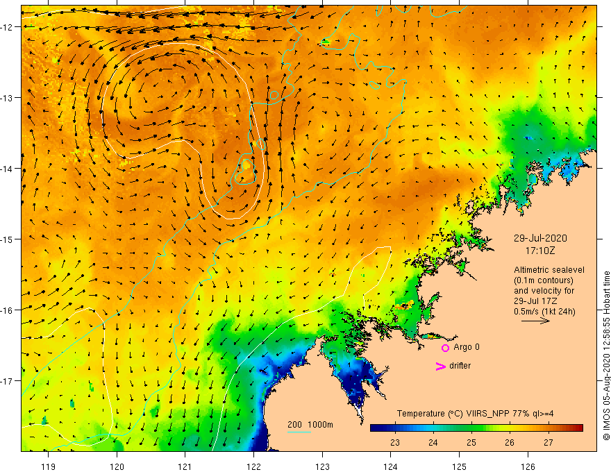Screen dimensions: 611x472
Task: Click the cyan bathymetry contour legend line
Action: click(x=299, y=432)
